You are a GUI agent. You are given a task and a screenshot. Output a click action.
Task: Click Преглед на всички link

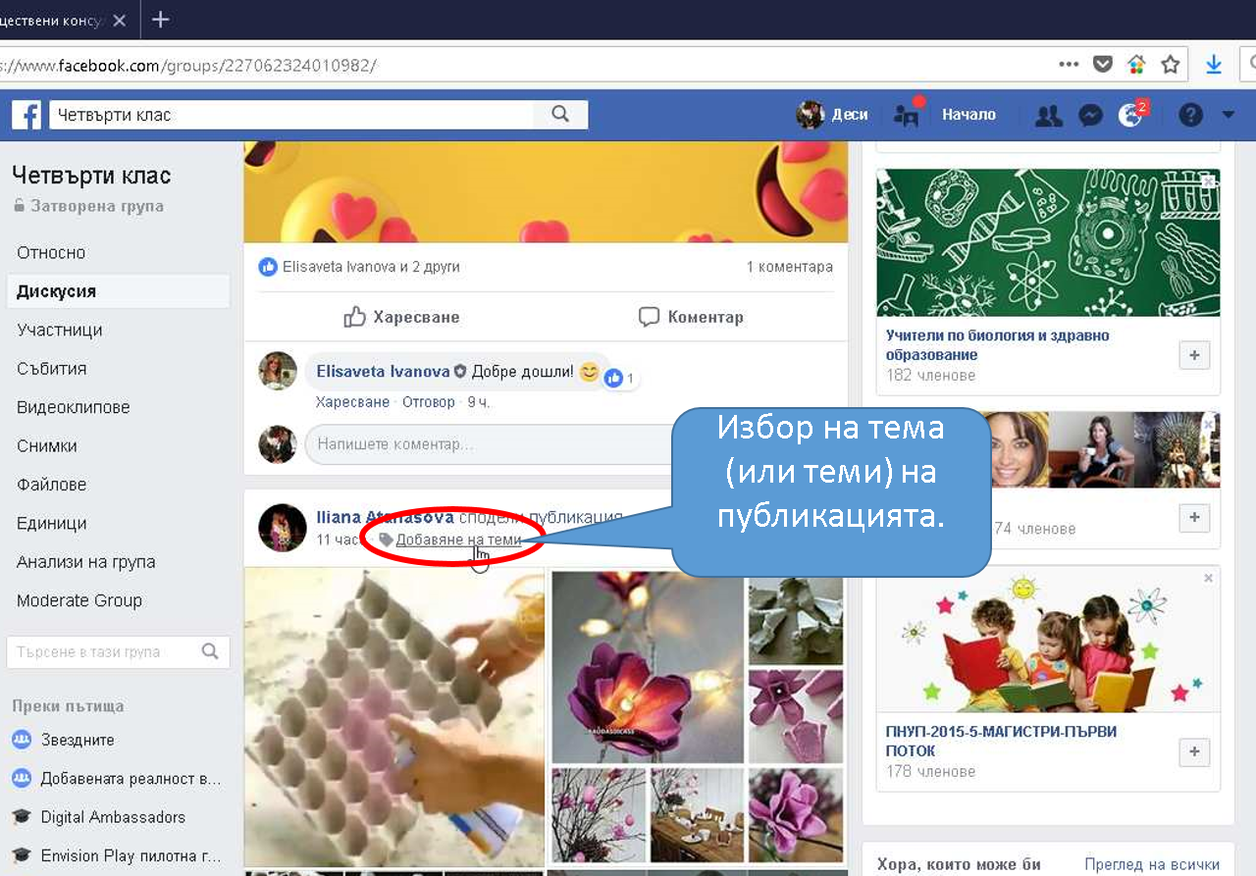coord(1152,864)
